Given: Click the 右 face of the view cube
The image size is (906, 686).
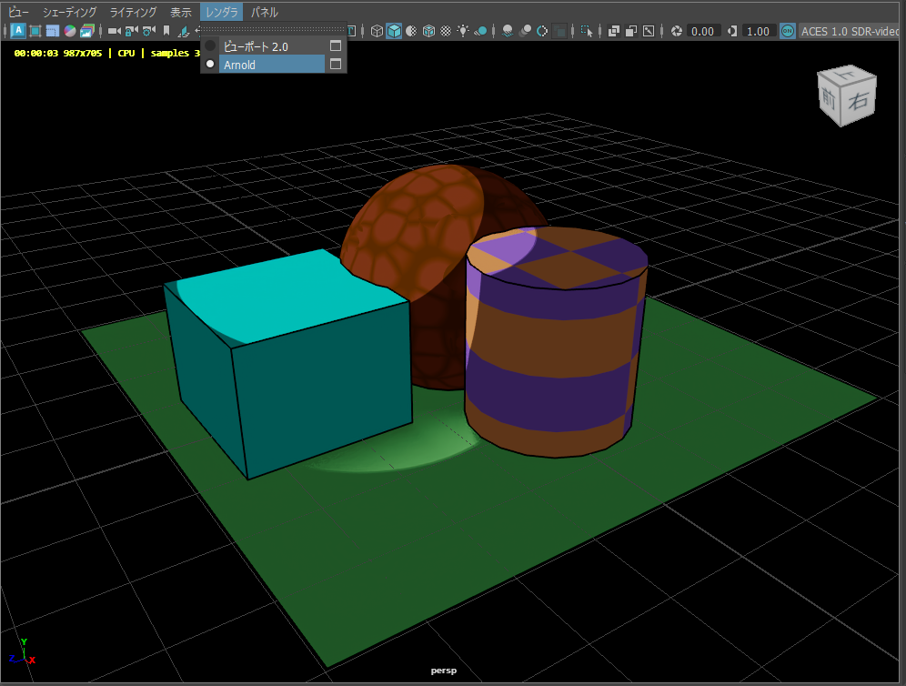Looking at the screenshot, I should click(860, 102).
